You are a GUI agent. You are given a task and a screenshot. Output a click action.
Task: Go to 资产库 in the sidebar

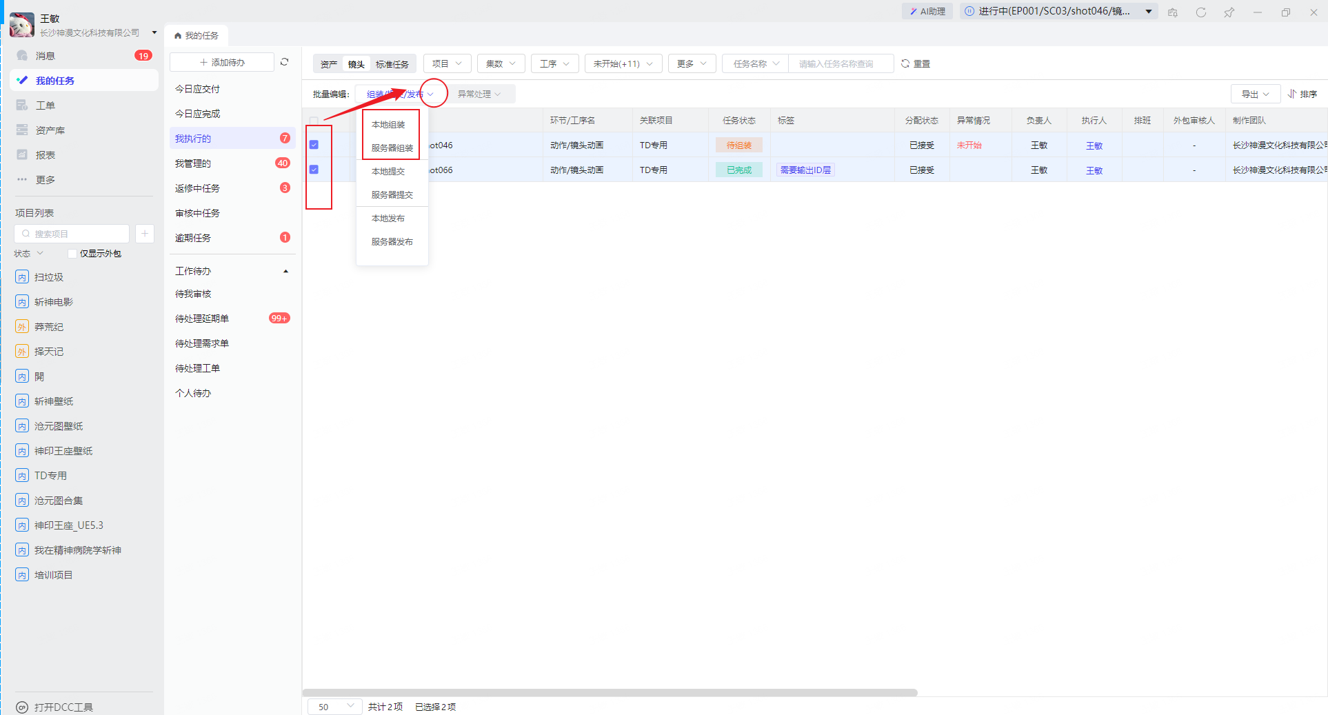[x=50, y=130]
